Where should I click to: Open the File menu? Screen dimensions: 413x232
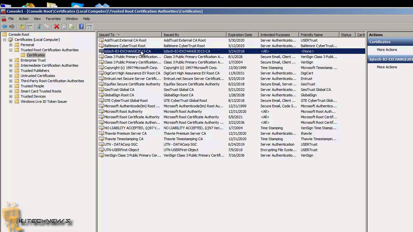coord(11,19)
